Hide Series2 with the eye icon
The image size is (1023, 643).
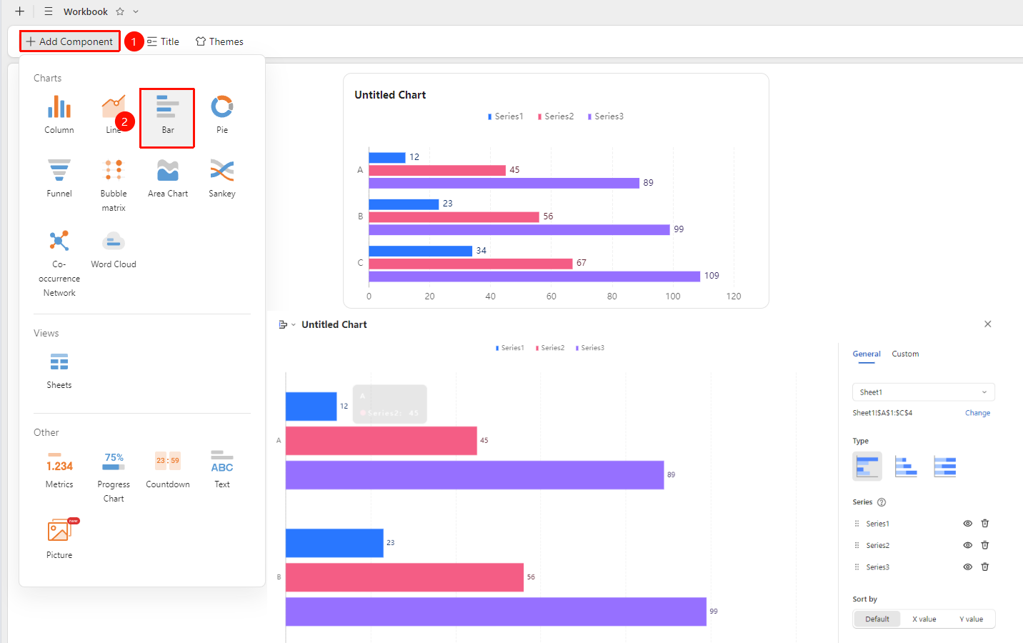(x=967, y=545)
